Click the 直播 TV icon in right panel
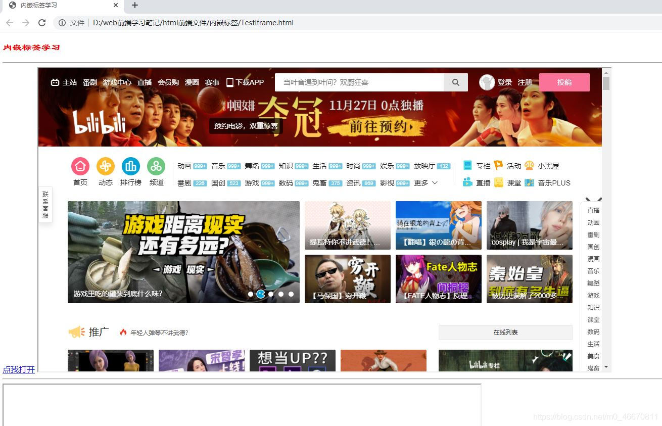The width and height of the screenshot is (662, 426). [x=467, y=182]
